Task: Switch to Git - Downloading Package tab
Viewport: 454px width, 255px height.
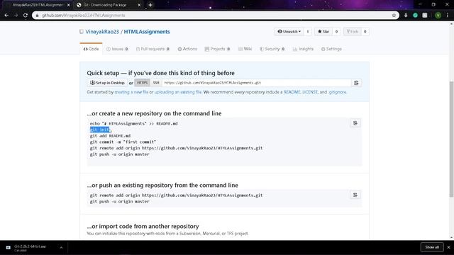Action: (x=106, y=5)
